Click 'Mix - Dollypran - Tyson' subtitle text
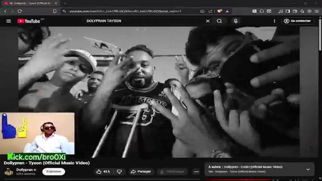This screenshot has width=322, height=181. point(237,172)
